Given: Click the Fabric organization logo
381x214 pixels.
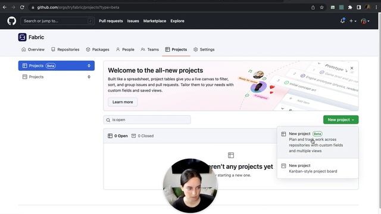Looking at the screenshot, I should 23,37.
